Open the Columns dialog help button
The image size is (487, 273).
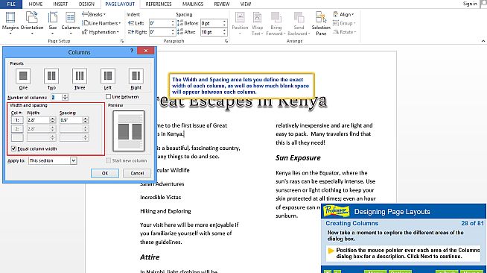132,51
